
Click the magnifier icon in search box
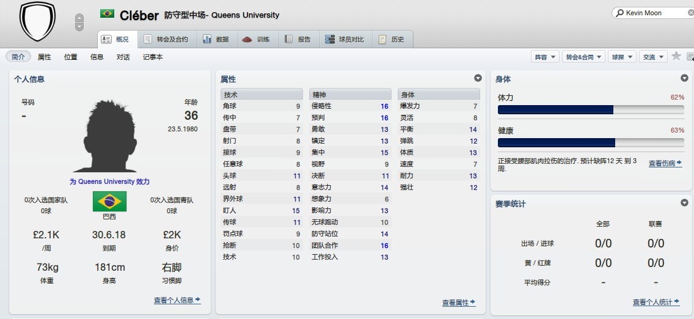pyautogui.click(x=619, y=13)
